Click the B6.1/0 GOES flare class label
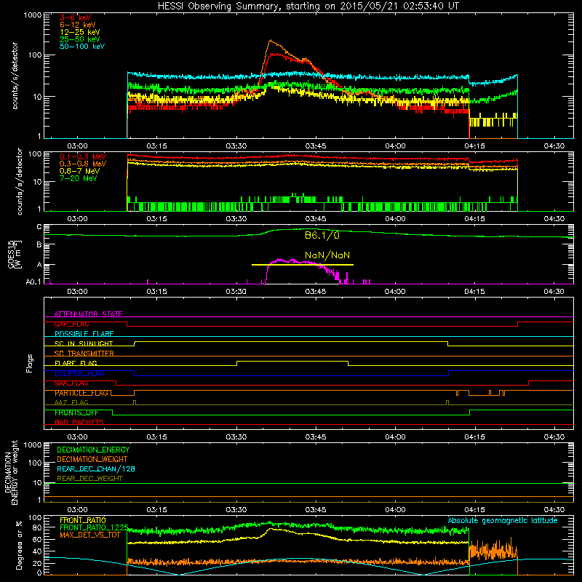Screen dimensions: 582x582 point(322,235)
